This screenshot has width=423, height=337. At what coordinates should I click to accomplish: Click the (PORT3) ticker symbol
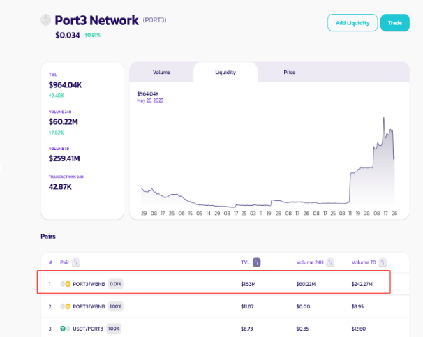154,20
